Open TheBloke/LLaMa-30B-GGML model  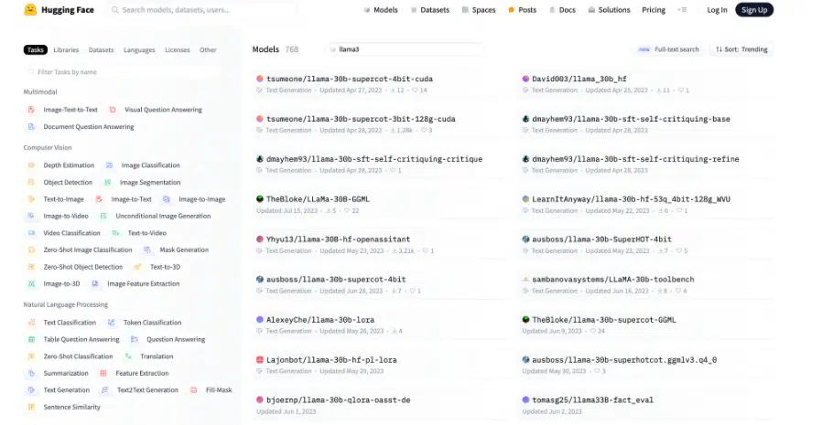(318, 199)
